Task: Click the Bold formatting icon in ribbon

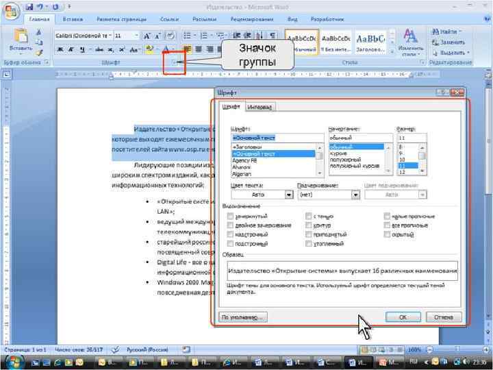Action: [60, 49]
